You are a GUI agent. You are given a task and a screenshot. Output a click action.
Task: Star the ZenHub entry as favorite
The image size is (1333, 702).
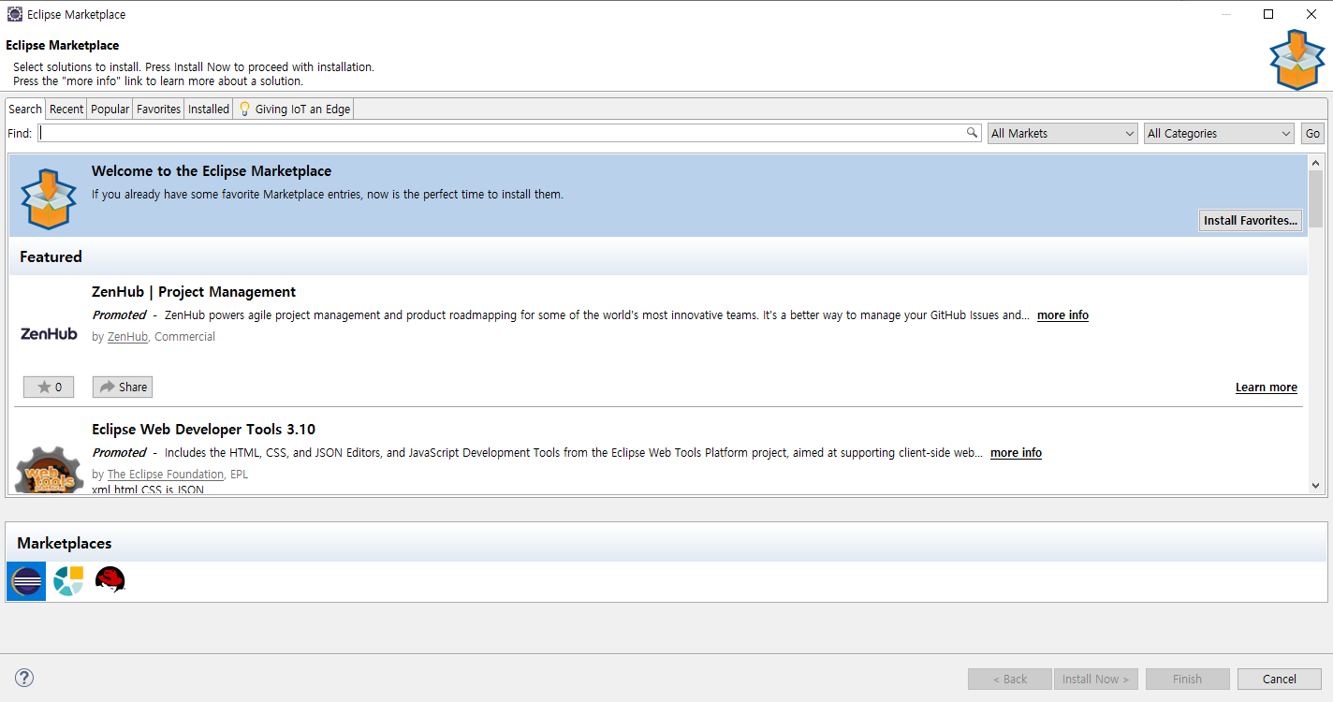(49, 387)
